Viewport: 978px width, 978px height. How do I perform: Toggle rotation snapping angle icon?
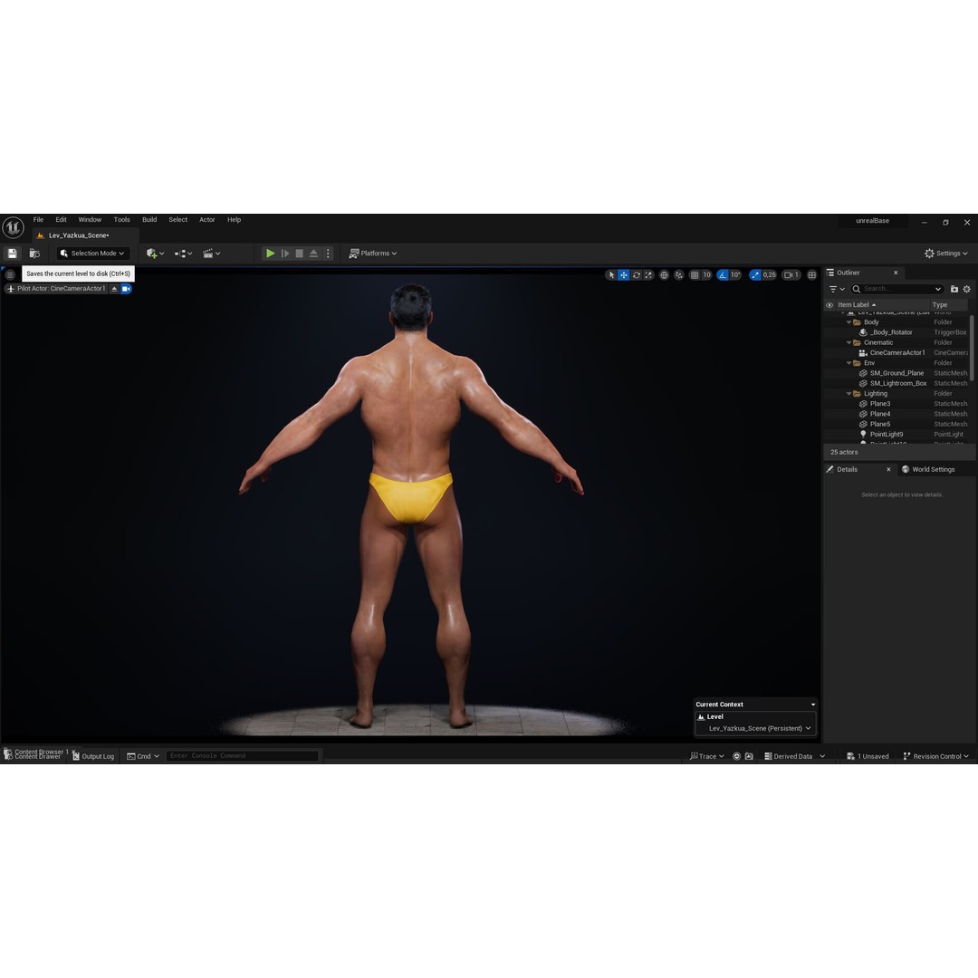pos(723,275)
